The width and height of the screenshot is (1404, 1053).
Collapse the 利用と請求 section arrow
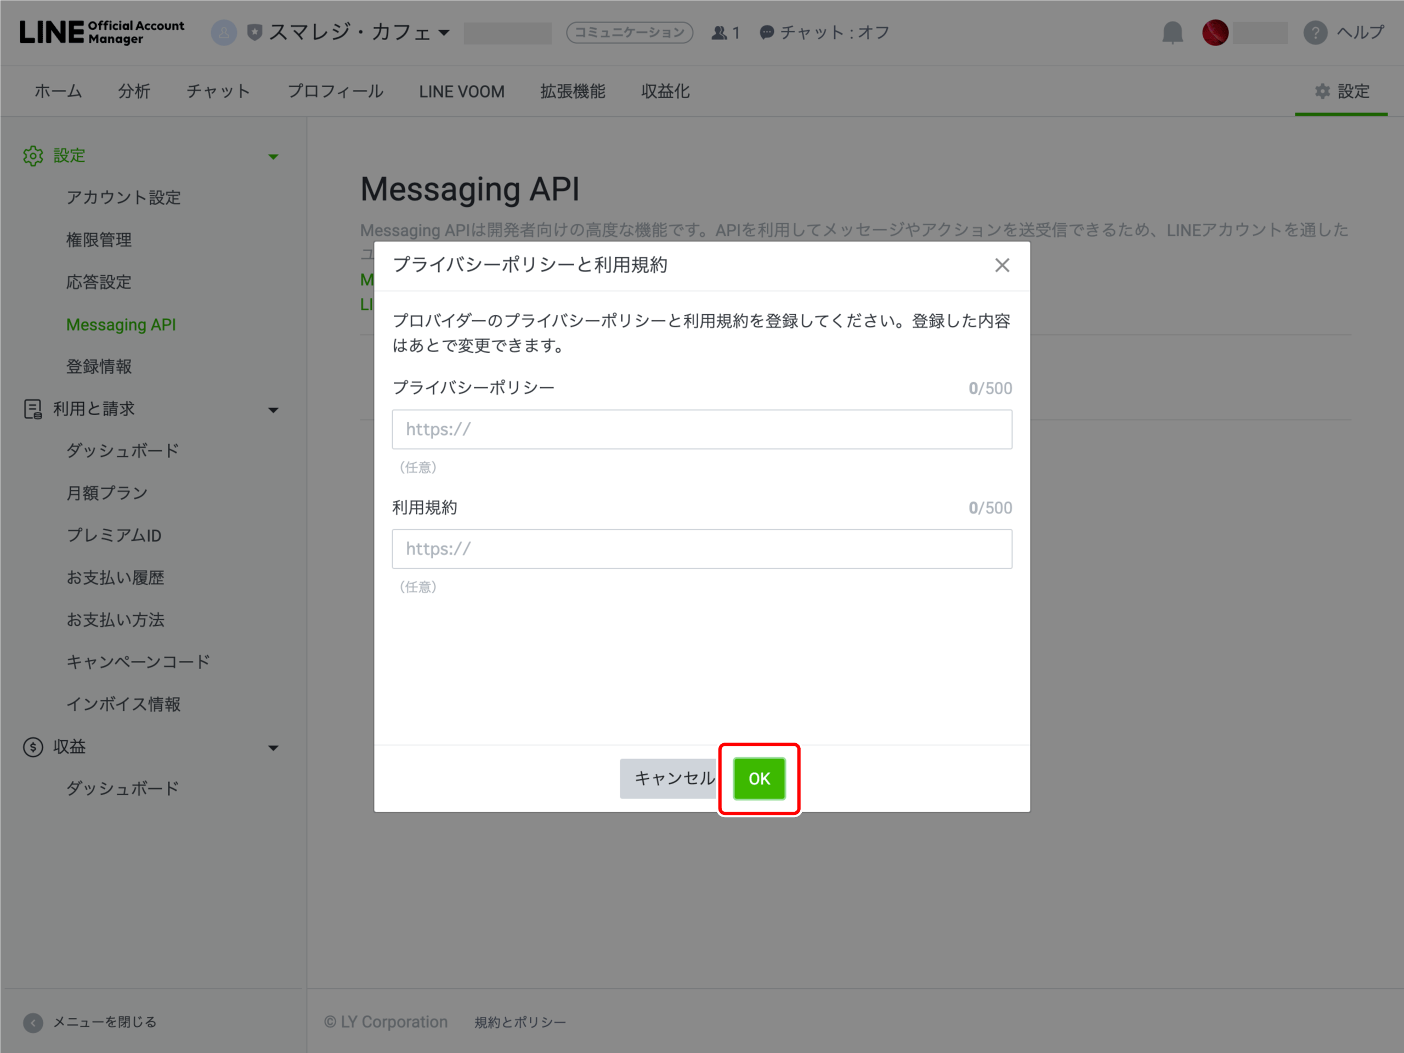274,410
